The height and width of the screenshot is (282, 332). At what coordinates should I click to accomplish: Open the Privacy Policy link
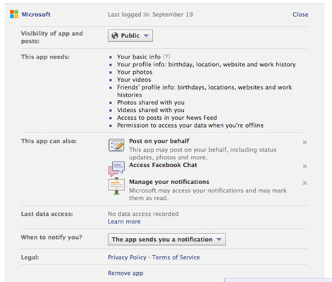click(127, 257)
